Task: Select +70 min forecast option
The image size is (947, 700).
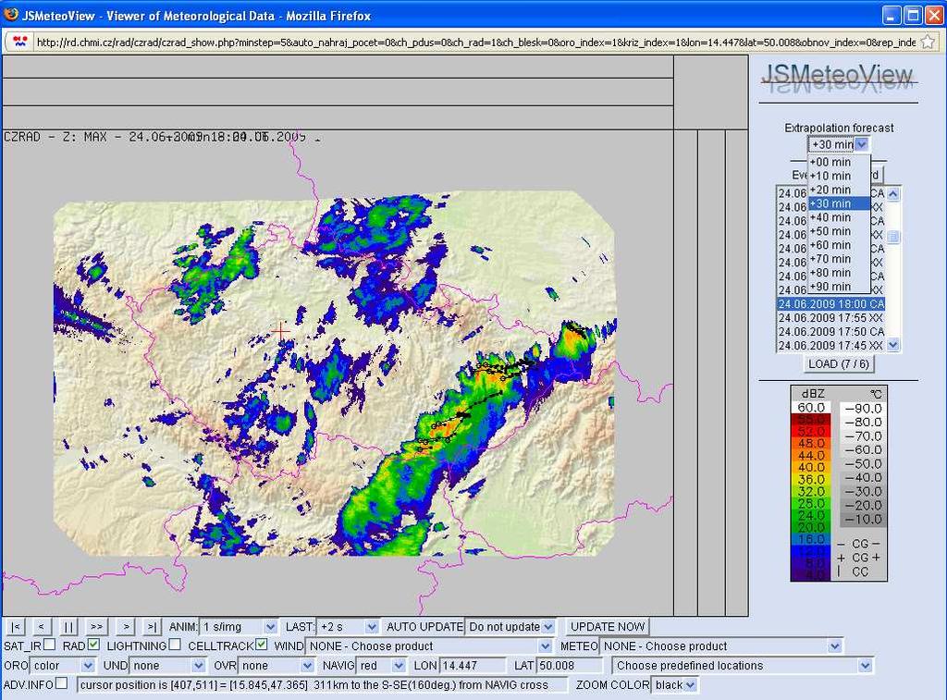Action: click(x=839, y=259)
